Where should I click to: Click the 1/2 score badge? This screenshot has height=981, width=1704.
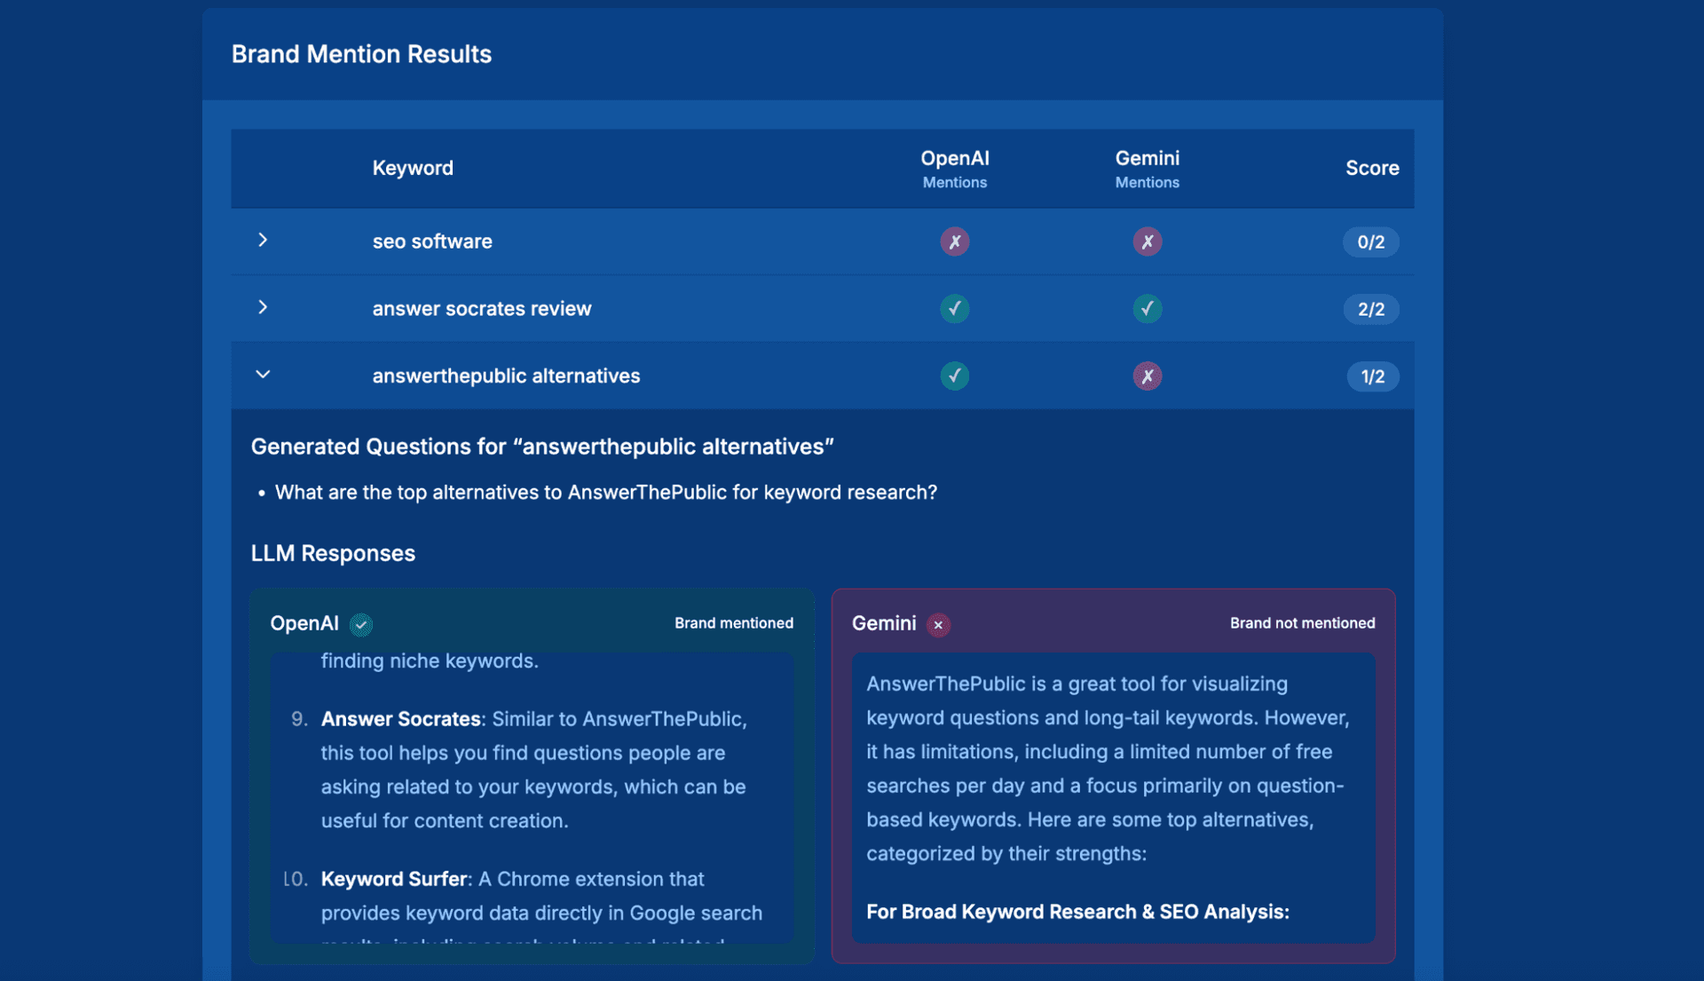(1372, 376)
